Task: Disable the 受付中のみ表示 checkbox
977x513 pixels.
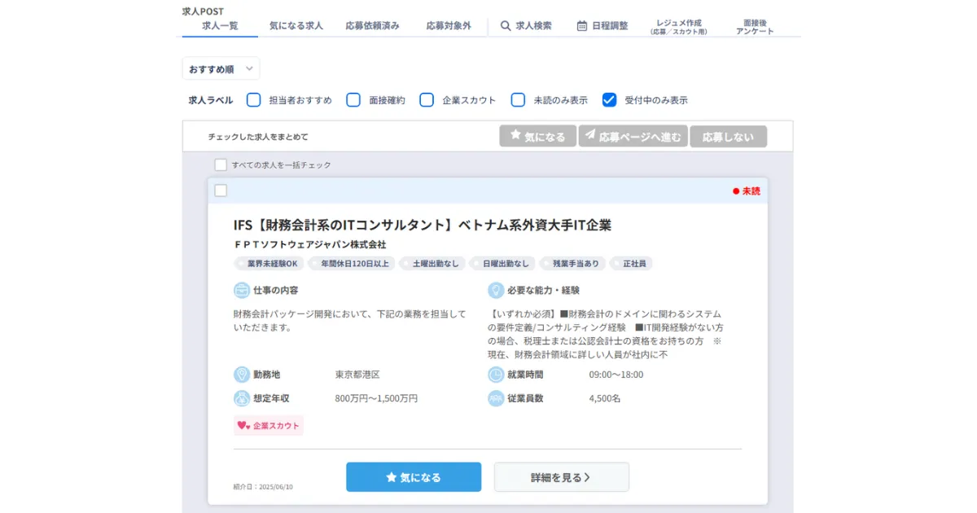Action: tap(610, 99)
